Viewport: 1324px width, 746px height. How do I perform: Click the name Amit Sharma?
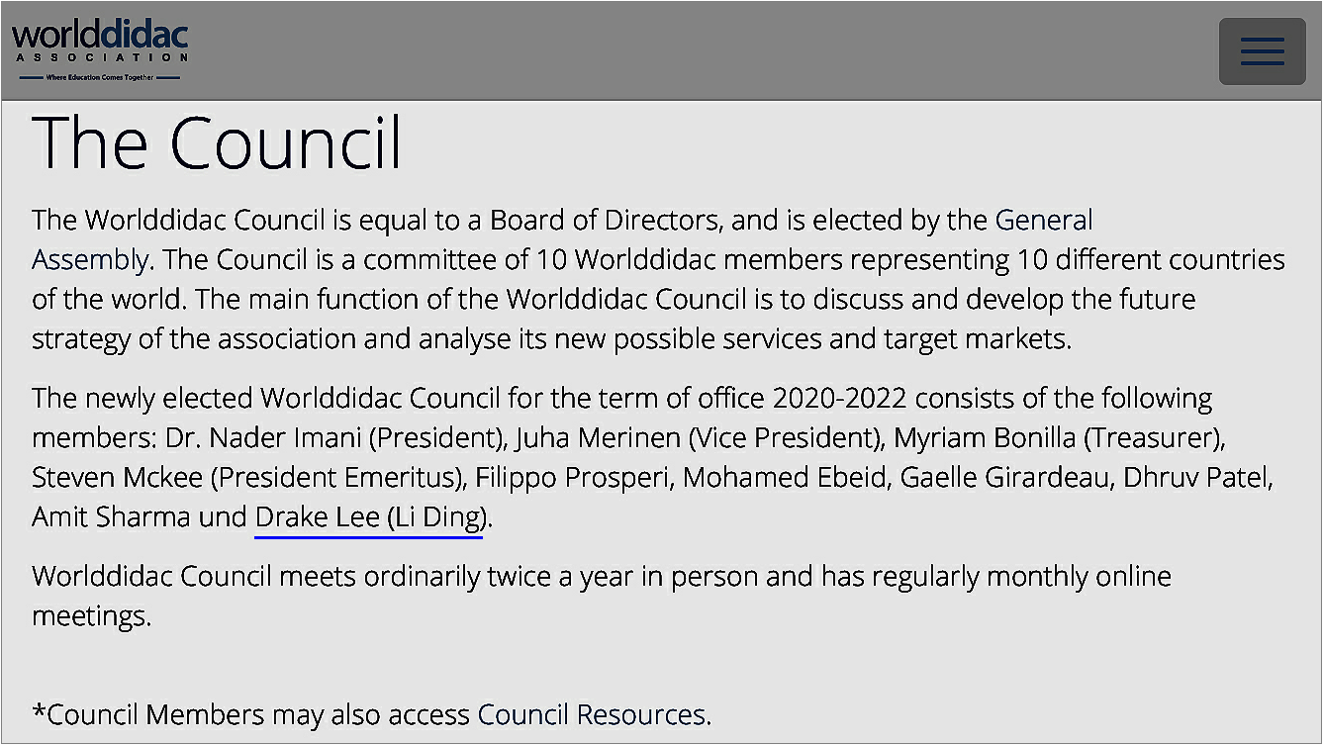click(x=110, y=517)
